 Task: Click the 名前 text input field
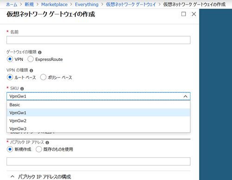click(98, 40)
